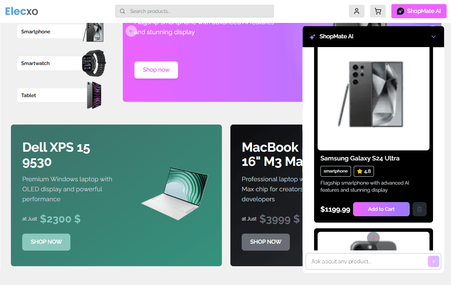
Task: Click SHOP NOW on Dell XPS card
Action: coord(46,242)
